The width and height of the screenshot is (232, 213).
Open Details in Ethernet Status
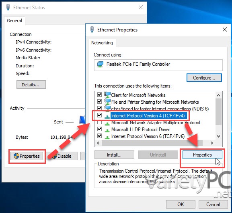(x=31, y=85)
